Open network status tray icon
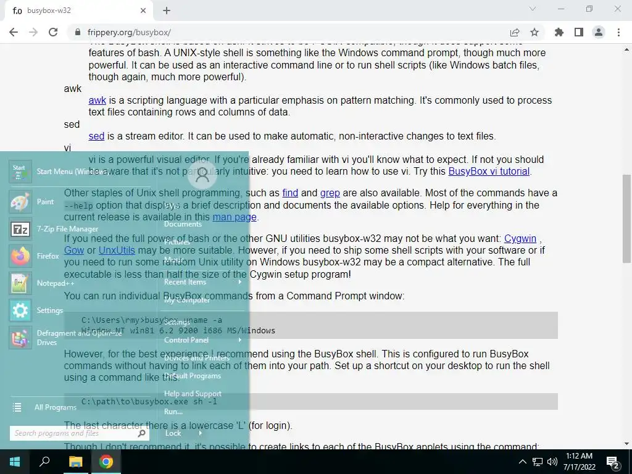 click(538, 462)
